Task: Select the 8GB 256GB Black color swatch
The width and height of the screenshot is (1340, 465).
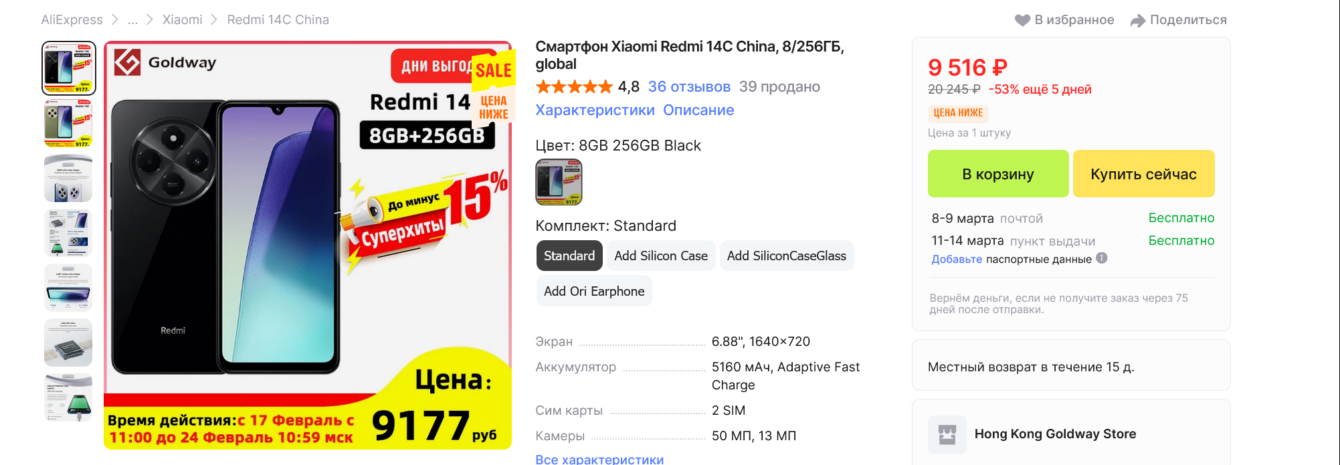Action: (559, 182)
